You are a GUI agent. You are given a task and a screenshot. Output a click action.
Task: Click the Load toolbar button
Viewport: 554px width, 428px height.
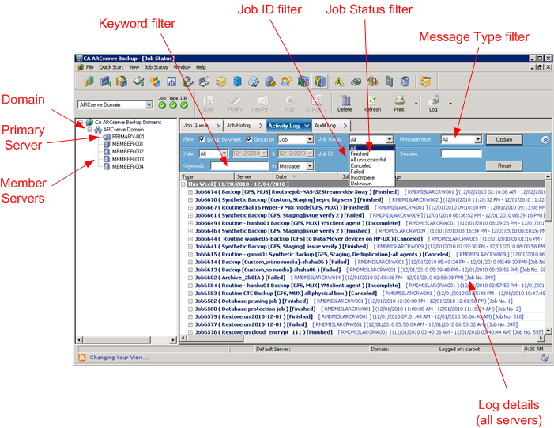[x=209, y=104]
